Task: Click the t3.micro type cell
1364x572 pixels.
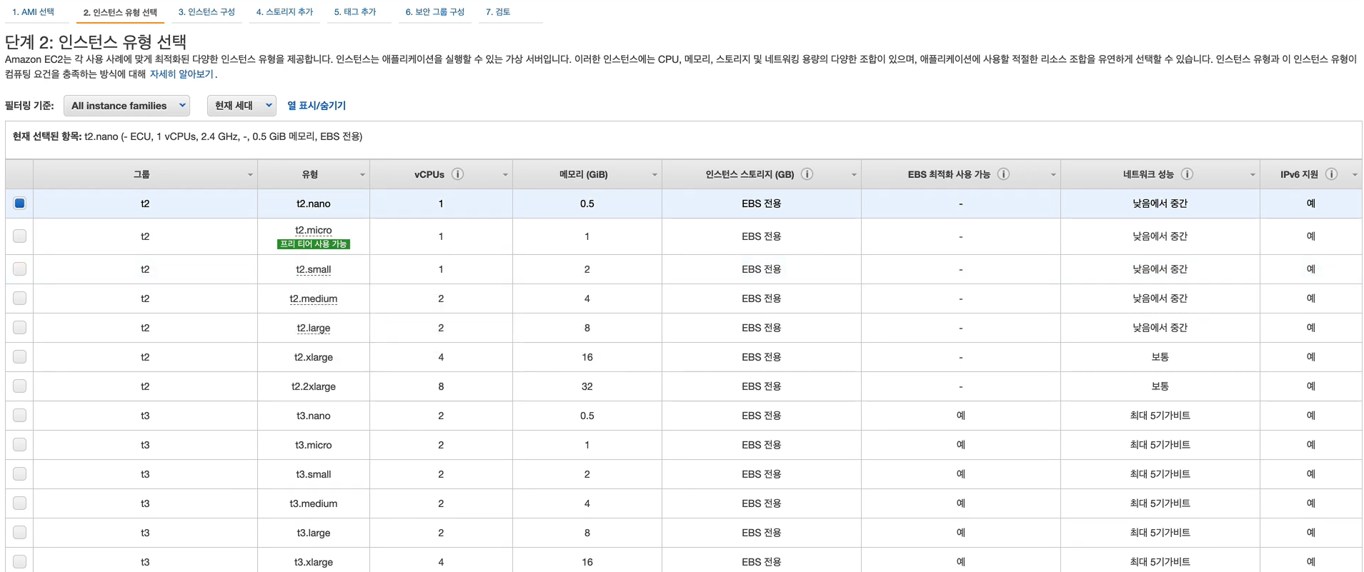Action: [314, 445]
